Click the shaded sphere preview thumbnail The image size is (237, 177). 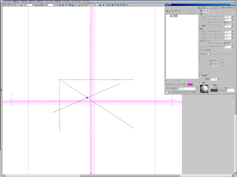[x=204, y=89]
